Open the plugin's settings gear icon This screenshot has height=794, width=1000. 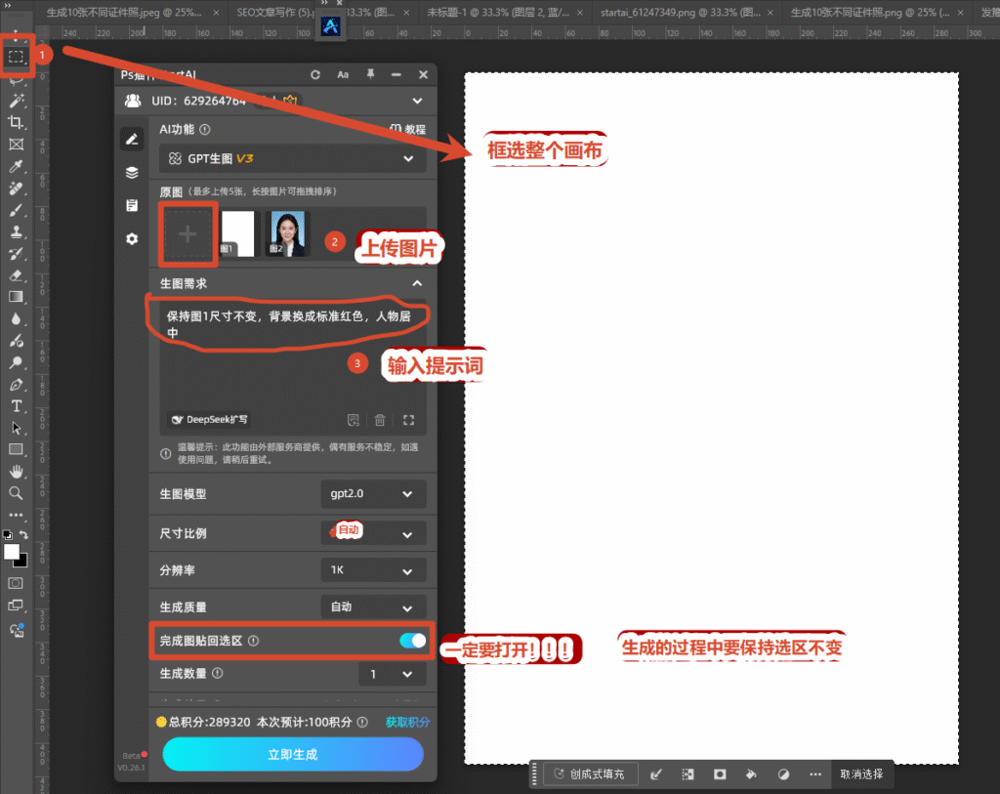click(x=132, y=238)
